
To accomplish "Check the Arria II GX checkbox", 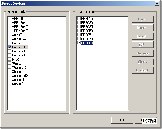I will 10,39.
